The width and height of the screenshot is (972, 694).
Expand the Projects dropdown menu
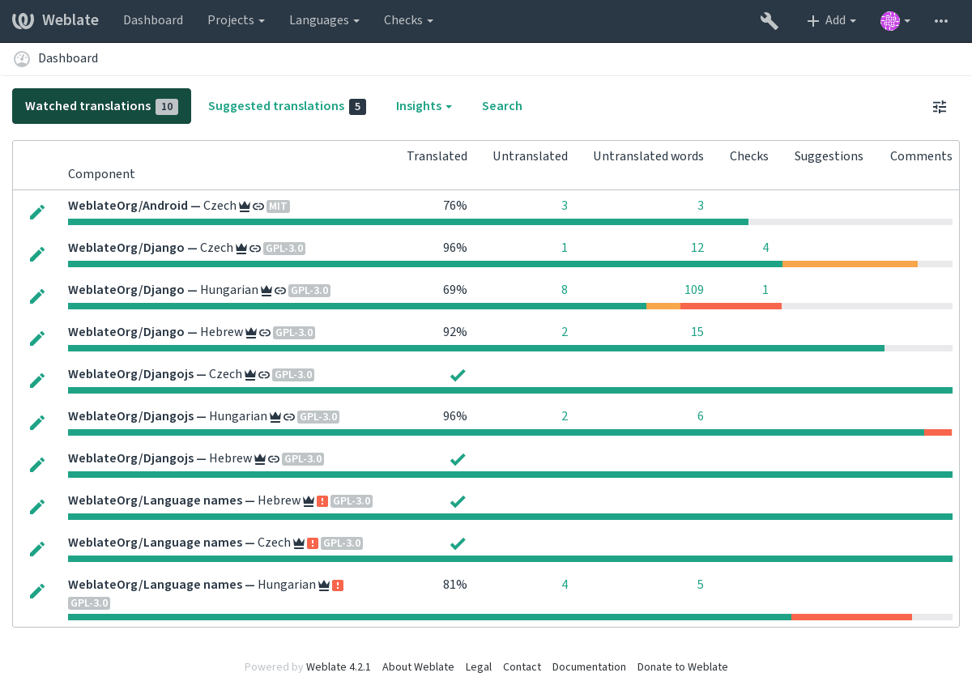pos(236,20)
